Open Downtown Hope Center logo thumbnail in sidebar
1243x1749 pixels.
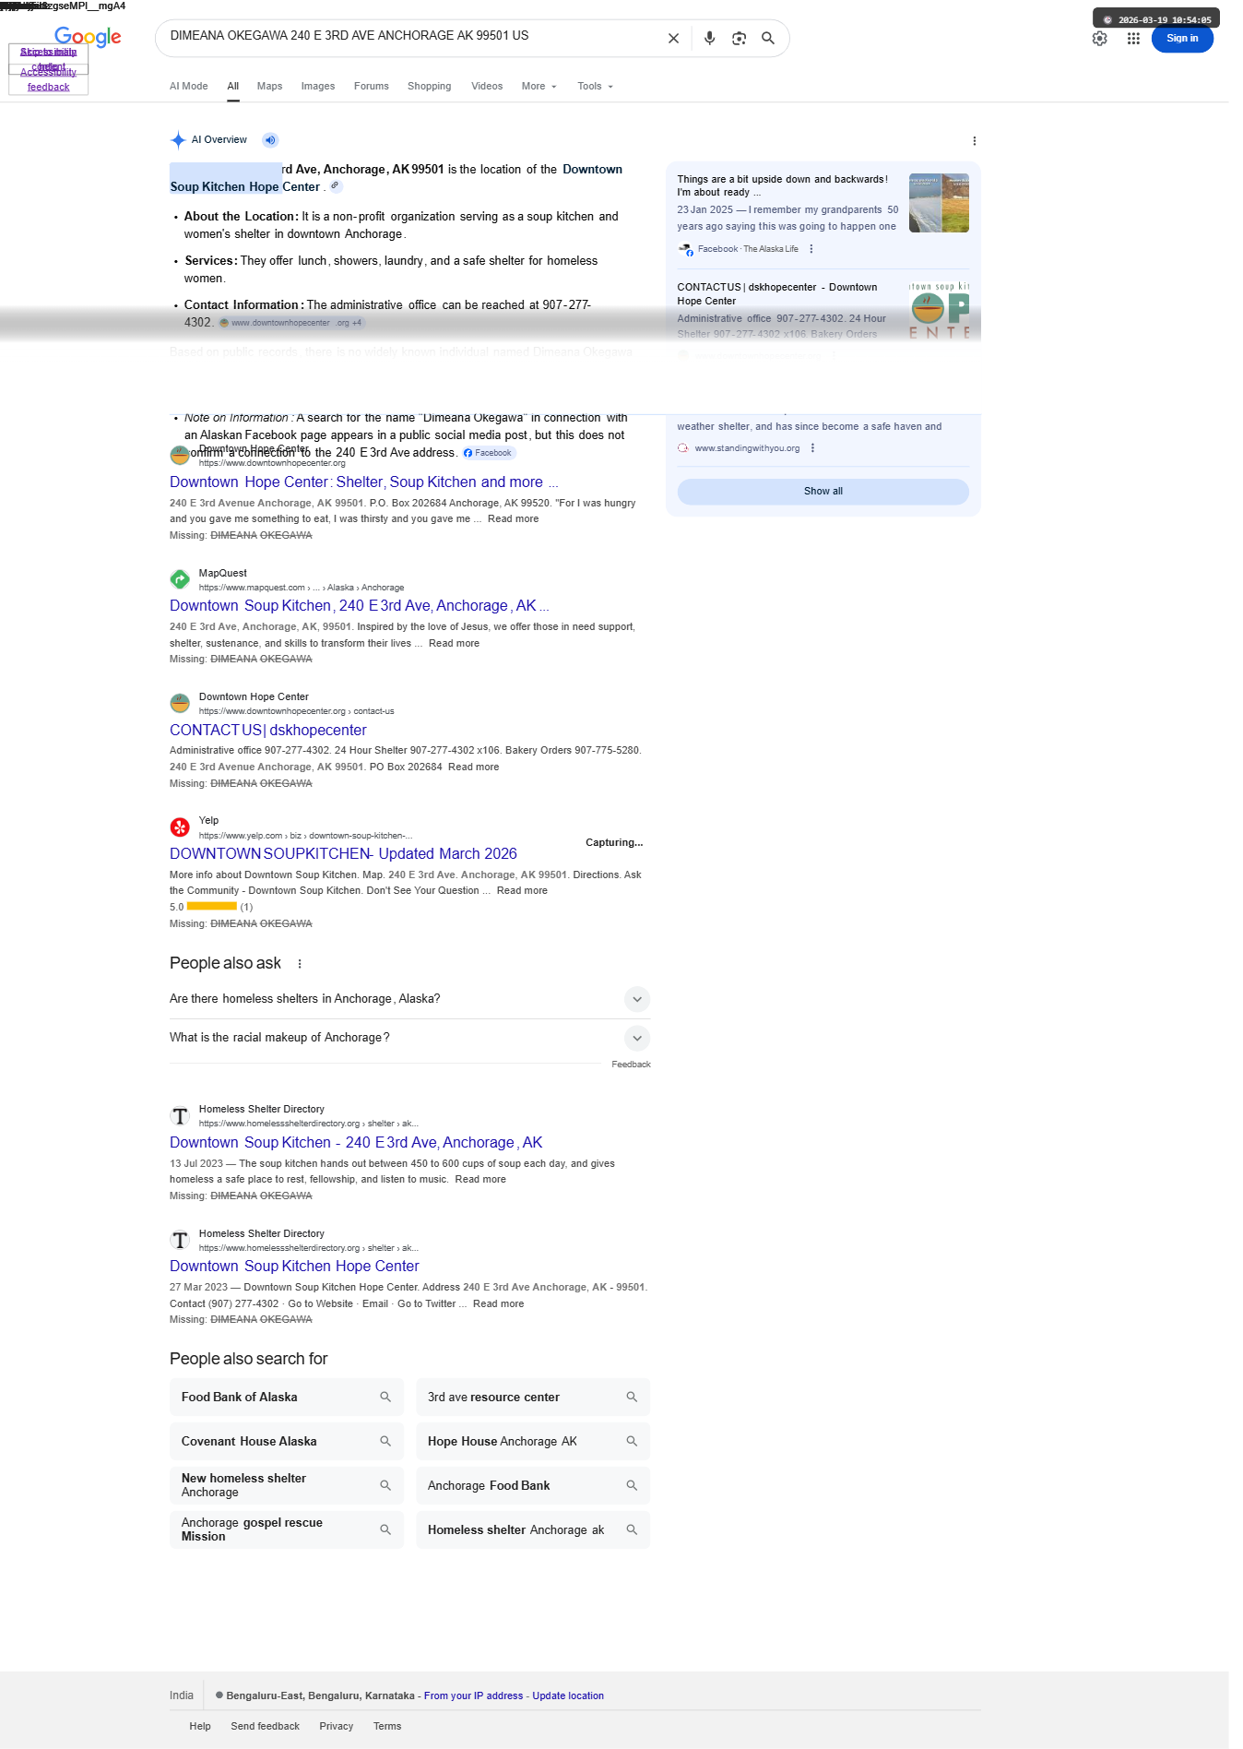point(939,311)
